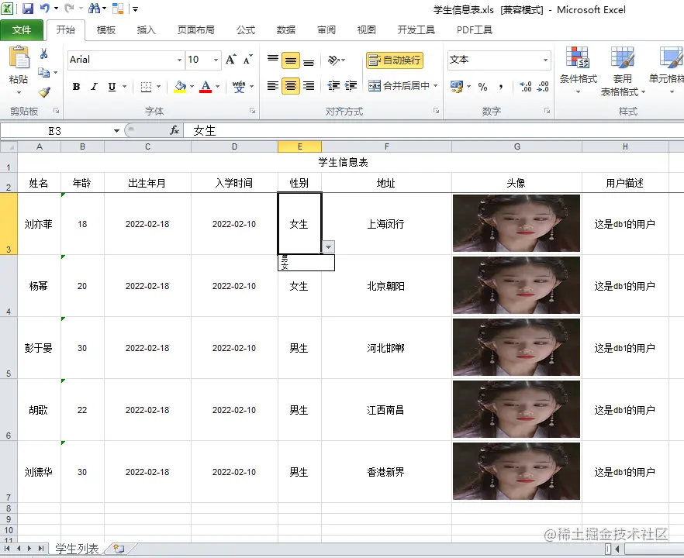The width and height of the screenshot is (684, 558).
Task: Click the increase decimal icon
Action: click(x=526, y=86)
